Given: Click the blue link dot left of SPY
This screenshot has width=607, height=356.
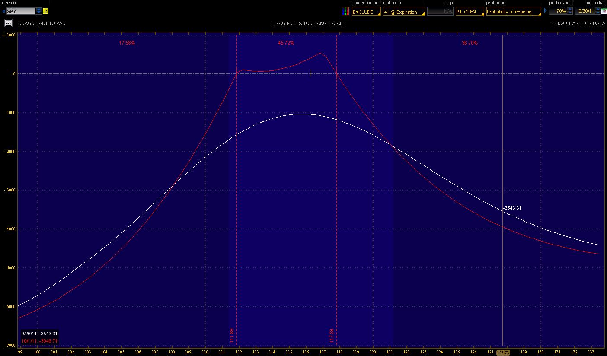Looking at the screenshot, I should click(x=4, y=11).
